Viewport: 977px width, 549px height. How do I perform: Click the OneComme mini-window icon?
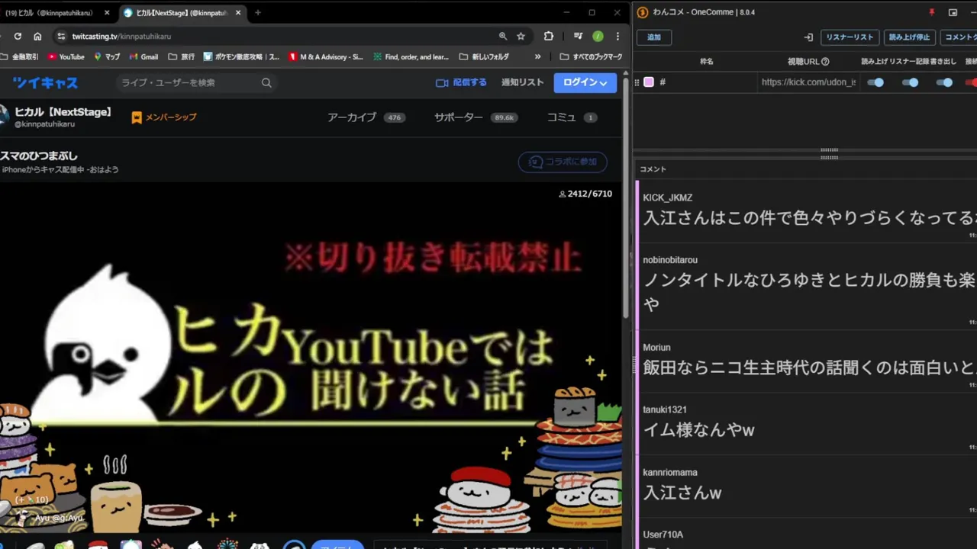click(x=953, y=12)
